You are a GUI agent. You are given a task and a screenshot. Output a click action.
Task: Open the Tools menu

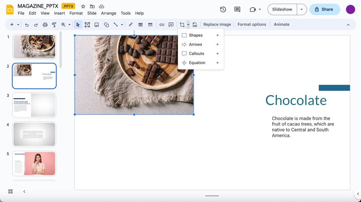pos(125,13)
